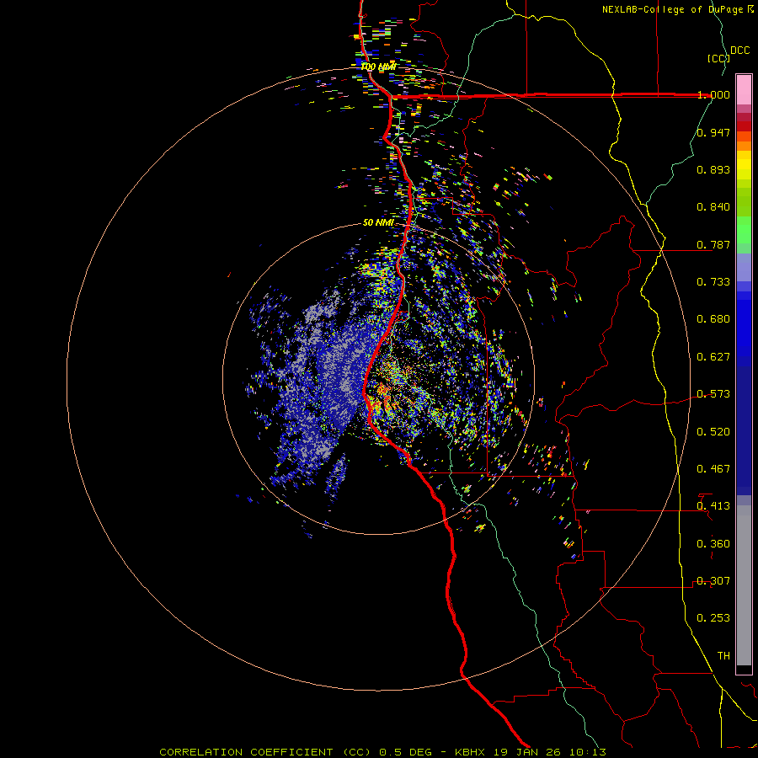Click the 0.360 legend value
Viewport: 758px width, 758px height.
[x=713, y=544]
